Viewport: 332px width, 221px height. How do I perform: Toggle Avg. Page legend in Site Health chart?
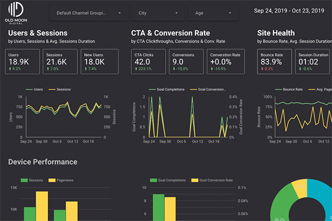[x=320, y=90]
